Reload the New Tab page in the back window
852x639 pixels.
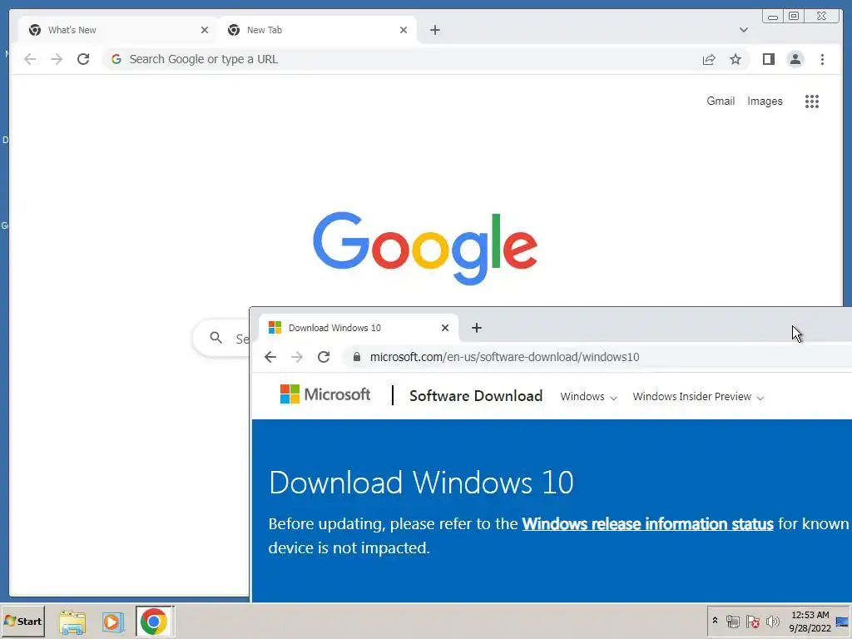[83, 59]
